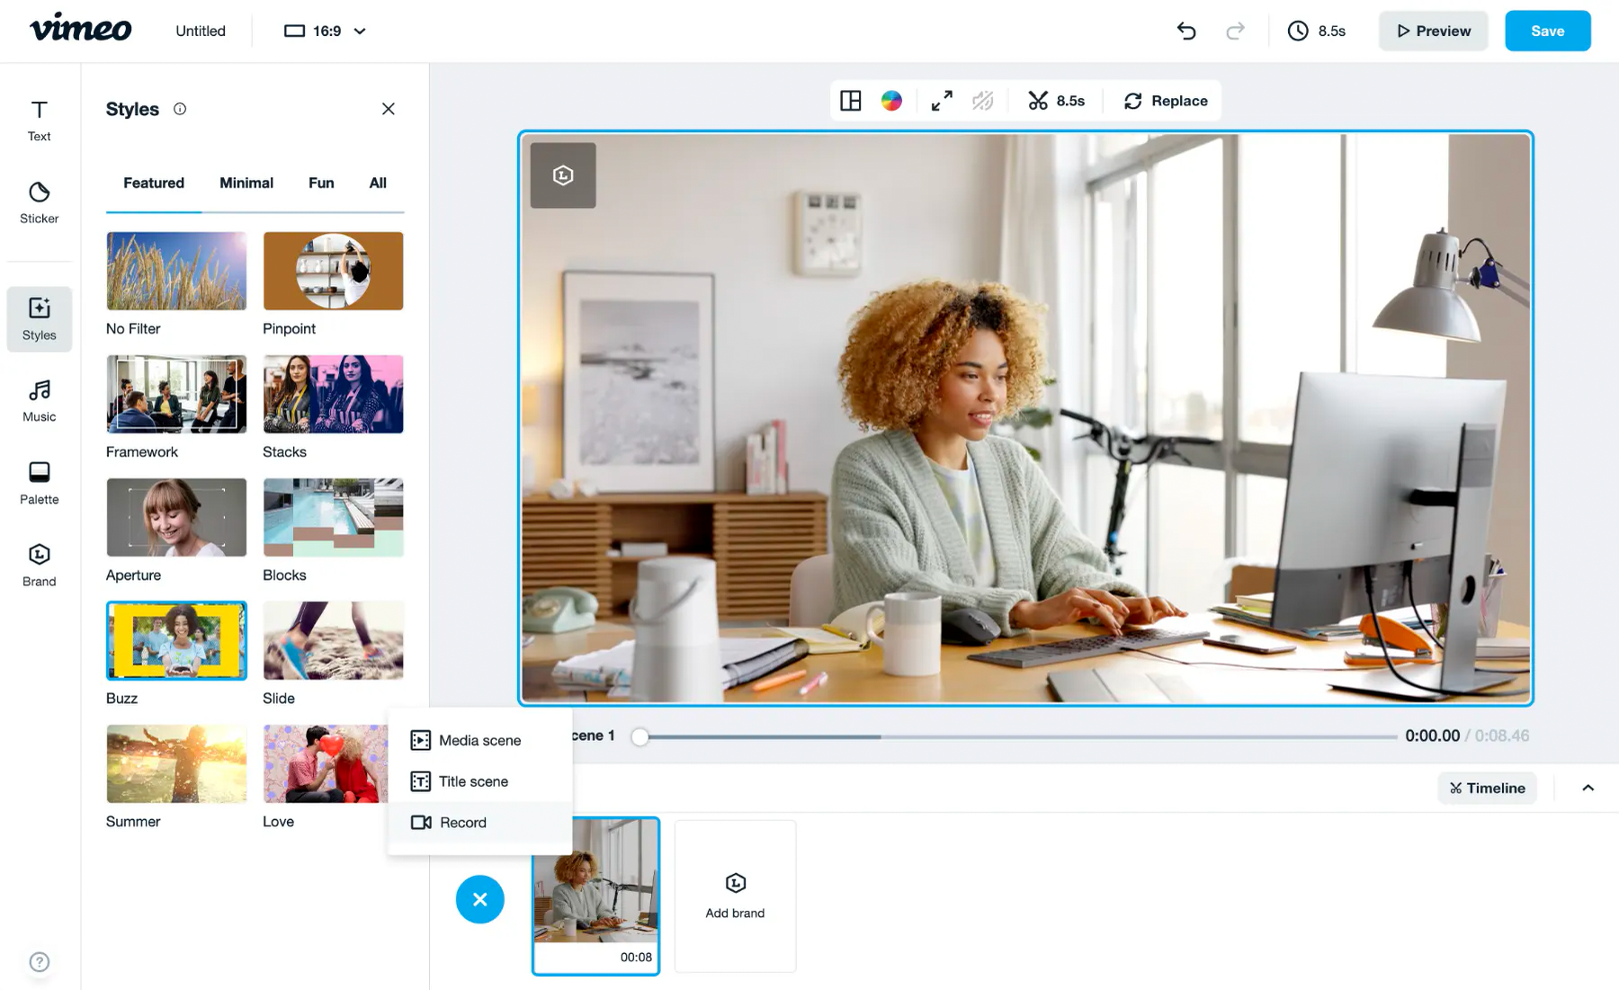The height and width of the screenshot is (990, 1619).
Task: Collapse the timeline panel with chevron
Action: pos(1588,788)
